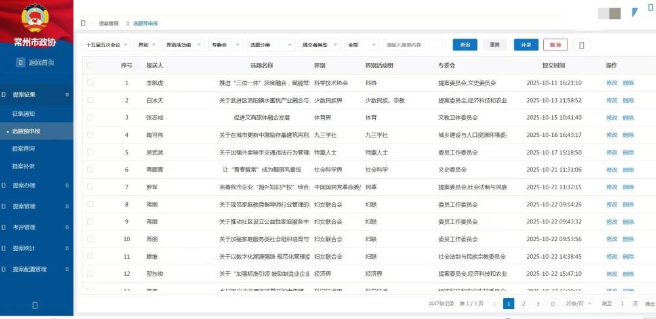The image size is (656, 319).
Task: Click the 提案办理 menu icon in sidebar
Action: 4,185
